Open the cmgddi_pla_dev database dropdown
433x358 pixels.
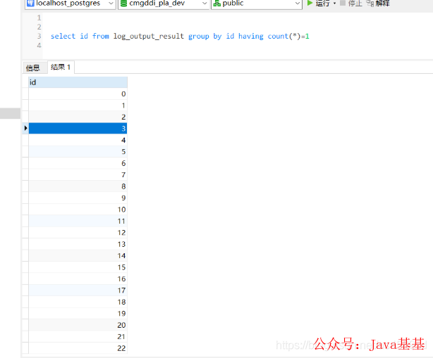pyautogui.click(x=164, y=4)
